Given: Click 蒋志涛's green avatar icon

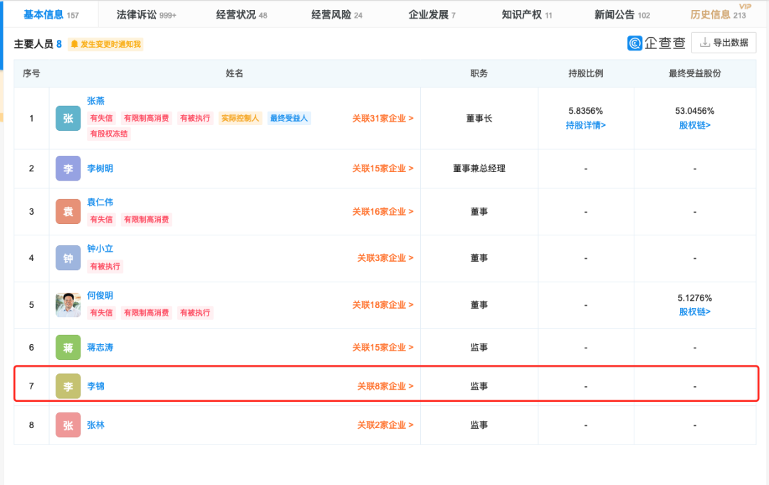Looking at the screenshot, I should [x=68, y=347].
